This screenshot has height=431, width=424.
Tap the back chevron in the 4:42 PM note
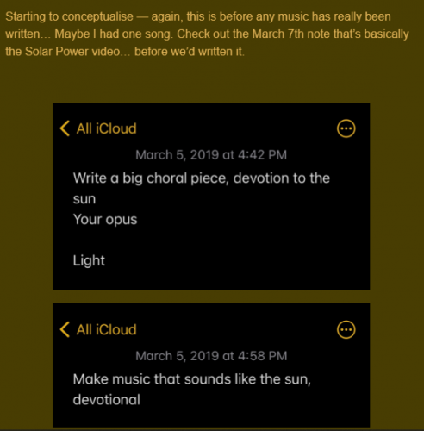65,128
